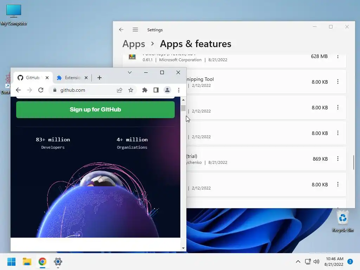Open options for the 628 MB app
Viewport: 360px width, 270px height.
[338, 57]
